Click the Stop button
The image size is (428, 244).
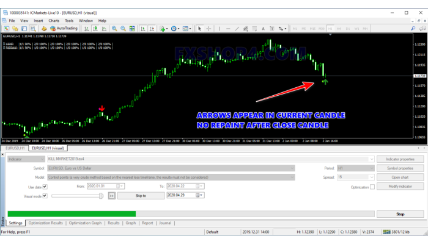coord(400,214)
